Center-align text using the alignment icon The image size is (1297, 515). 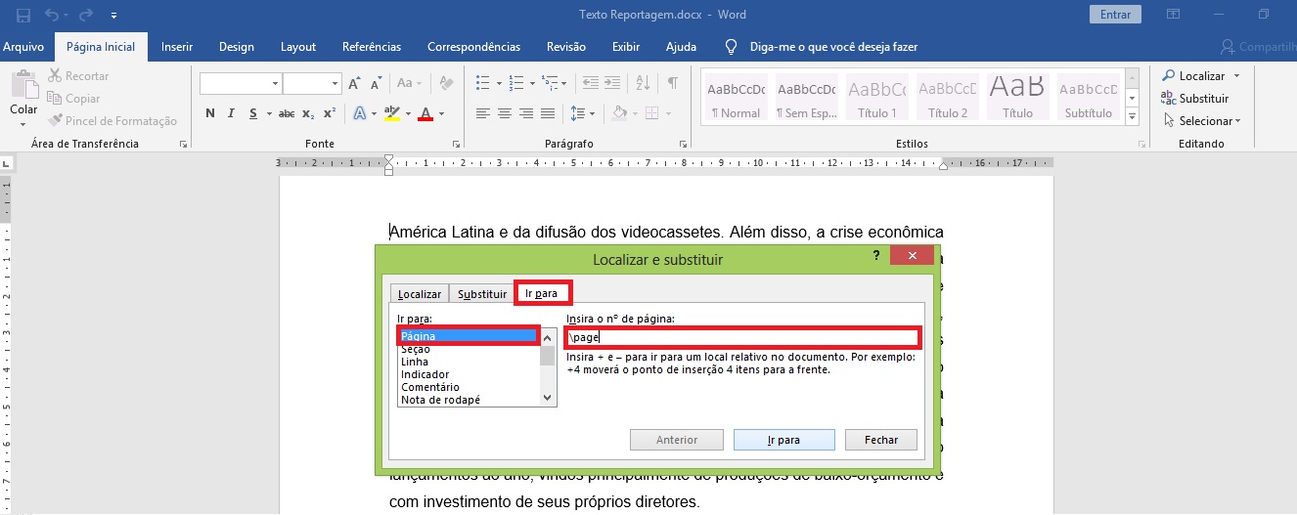505,113
